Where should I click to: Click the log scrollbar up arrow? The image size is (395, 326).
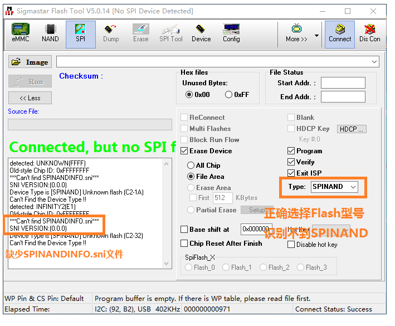166,164
